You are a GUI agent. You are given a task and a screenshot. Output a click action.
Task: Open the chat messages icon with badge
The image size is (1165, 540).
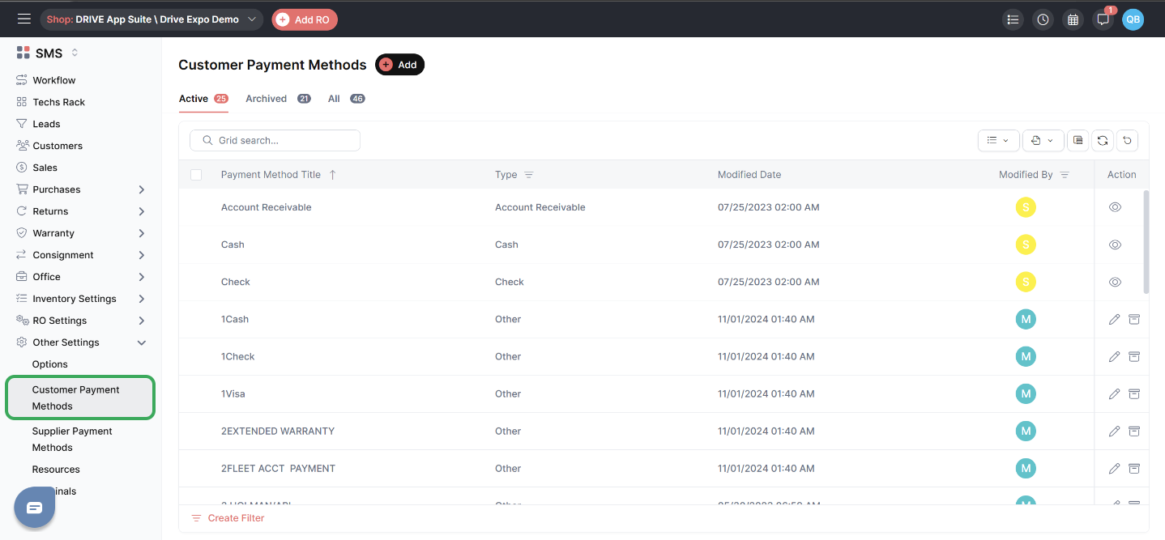coord(1103,19)
